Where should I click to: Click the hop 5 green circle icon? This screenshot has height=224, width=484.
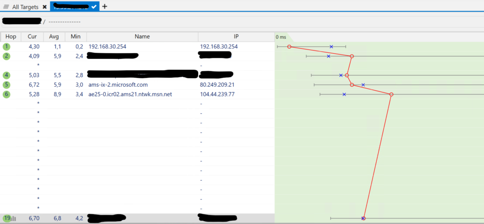[x=6, y=85]
